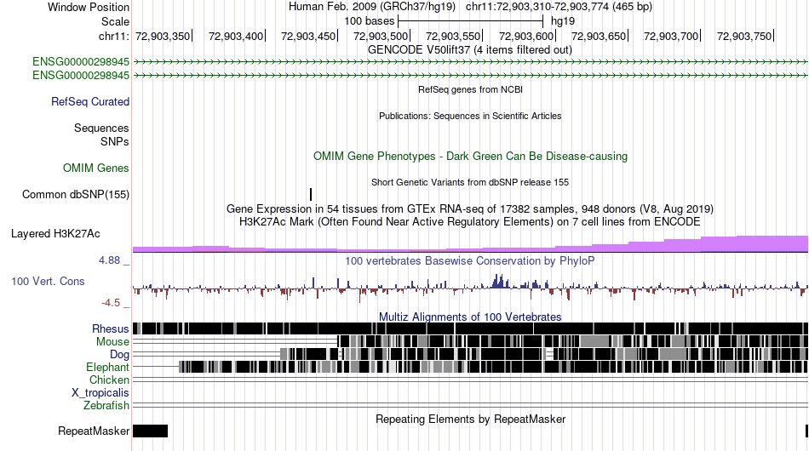Click the 4.88 PhyloP upper bound value
The width and height of the screenshot is (809, 451).
pos(109,260)
